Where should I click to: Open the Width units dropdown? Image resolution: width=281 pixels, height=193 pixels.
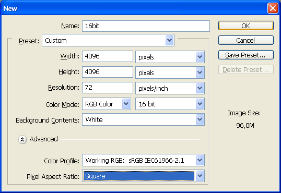170,57
